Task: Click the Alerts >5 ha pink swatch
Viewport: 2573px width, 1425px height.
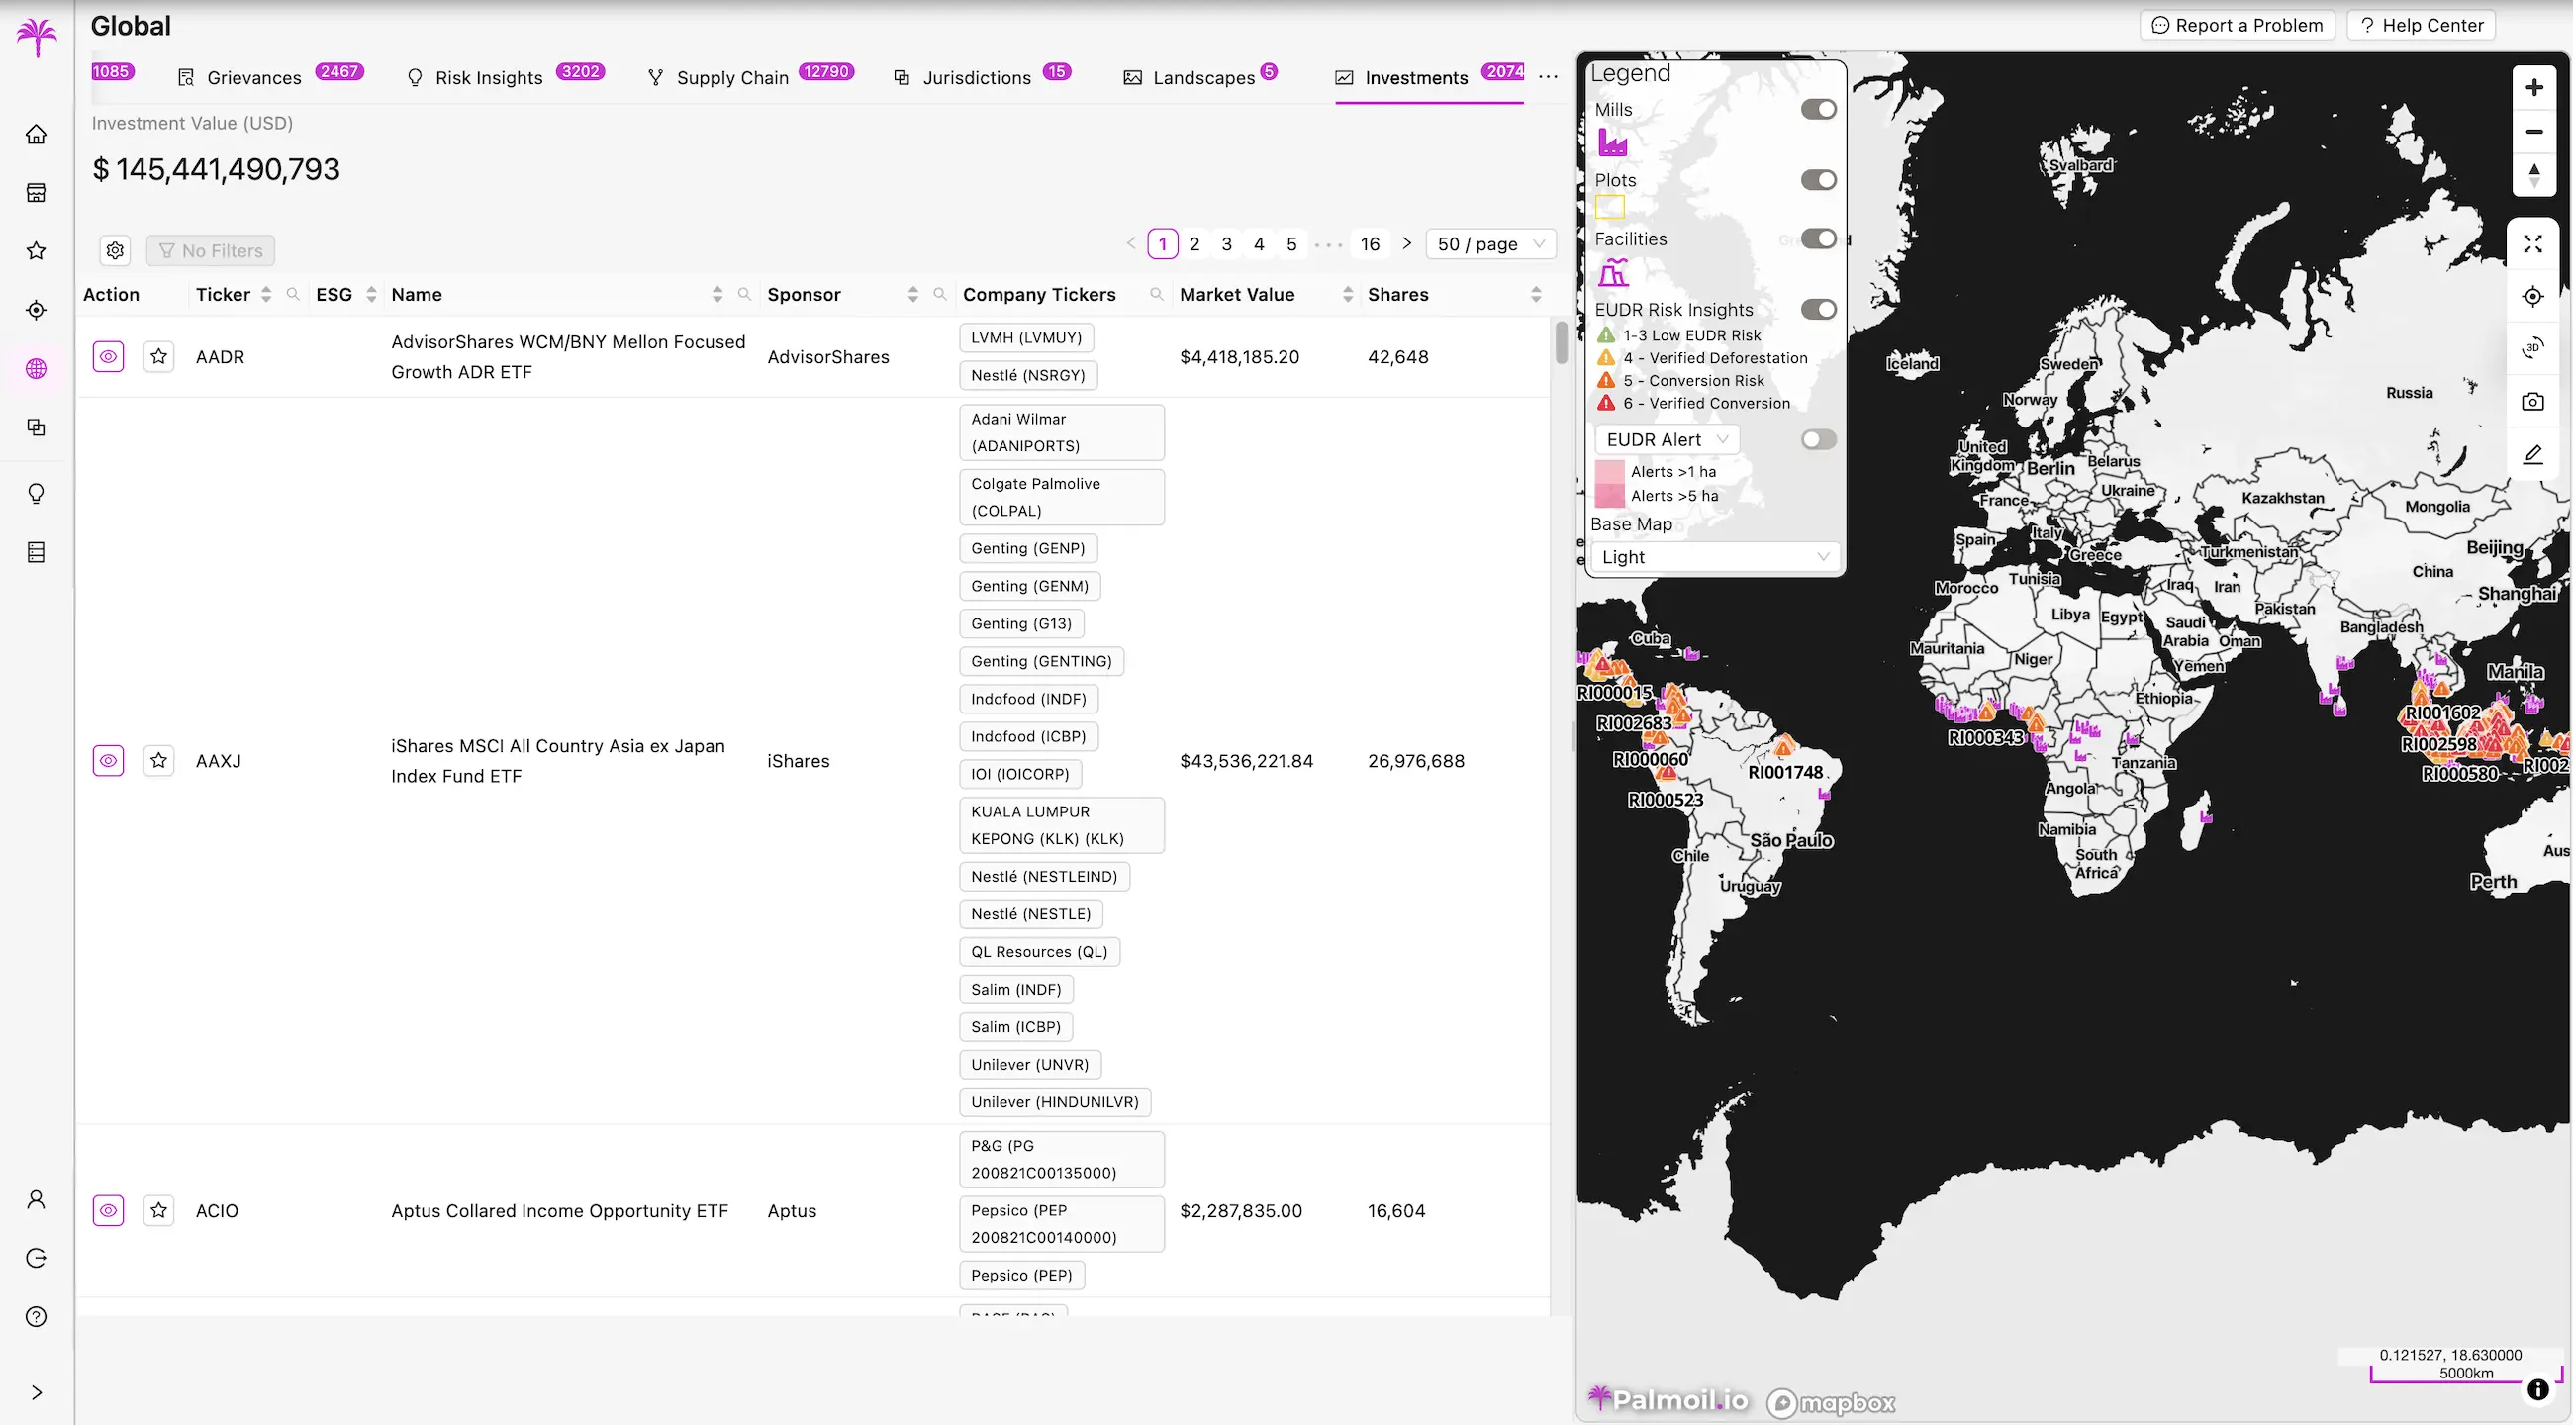Action: point(1609,497)
